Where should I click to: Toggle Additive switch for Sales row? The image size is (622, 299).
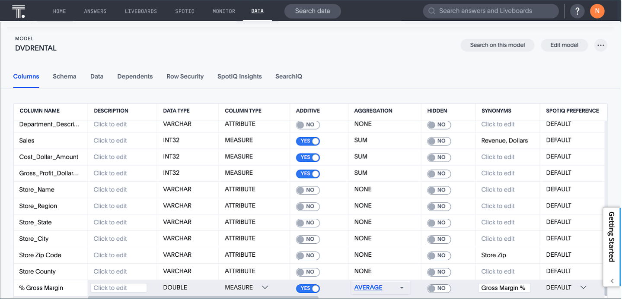[x=308, y=141]
